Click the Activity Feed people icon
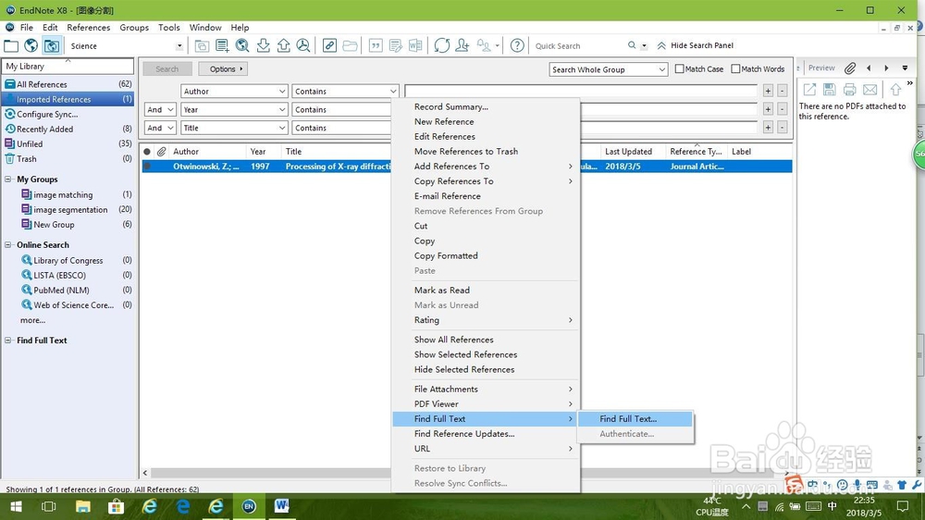 pos(484,45)
